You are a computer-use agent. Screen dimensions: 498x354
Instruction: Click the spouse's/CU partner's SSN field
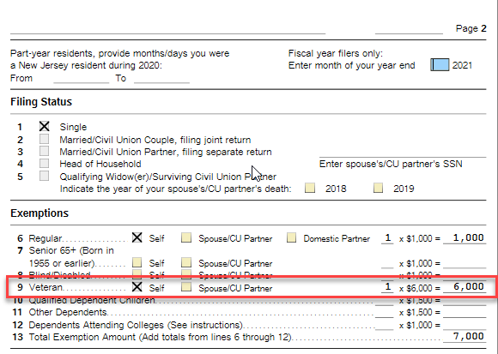click(403, 152)
